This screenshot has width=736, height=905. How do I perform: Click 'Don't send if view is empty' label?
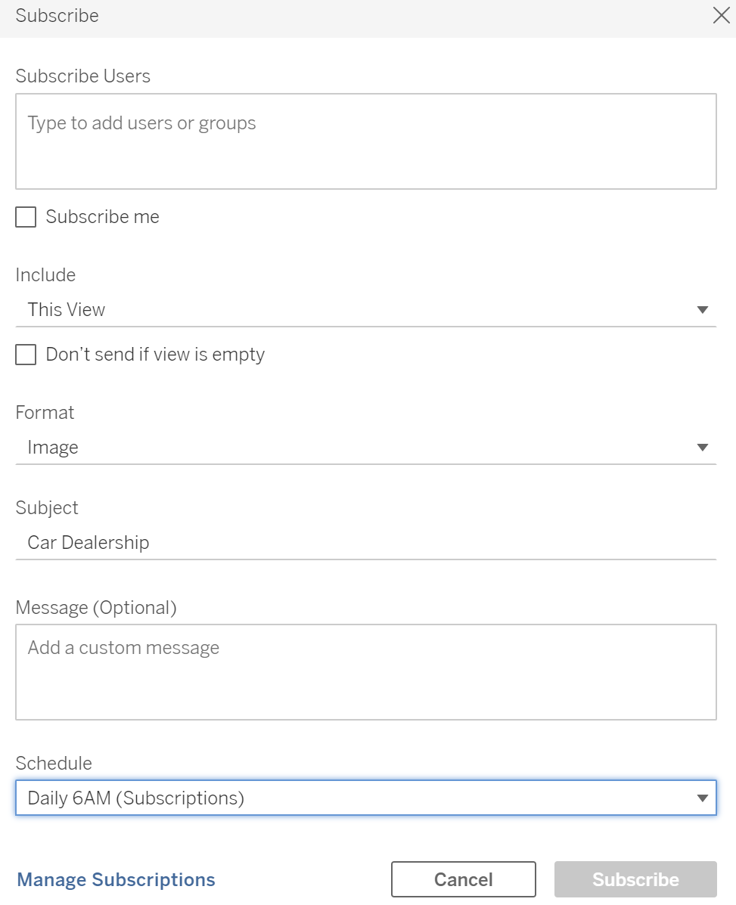155,355
